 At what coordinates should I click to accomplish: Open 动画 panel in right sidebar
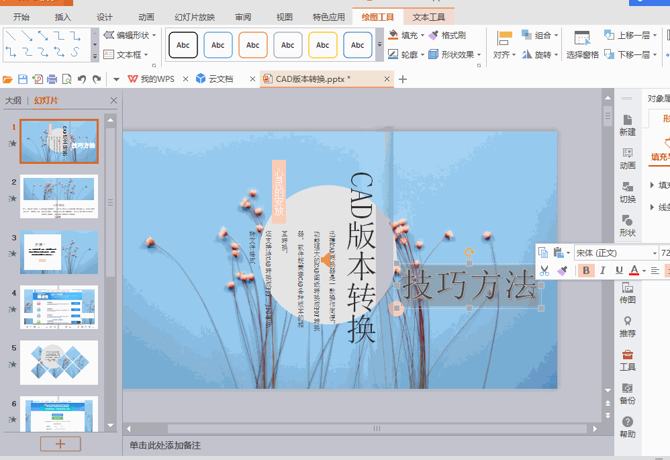(627, 159)
